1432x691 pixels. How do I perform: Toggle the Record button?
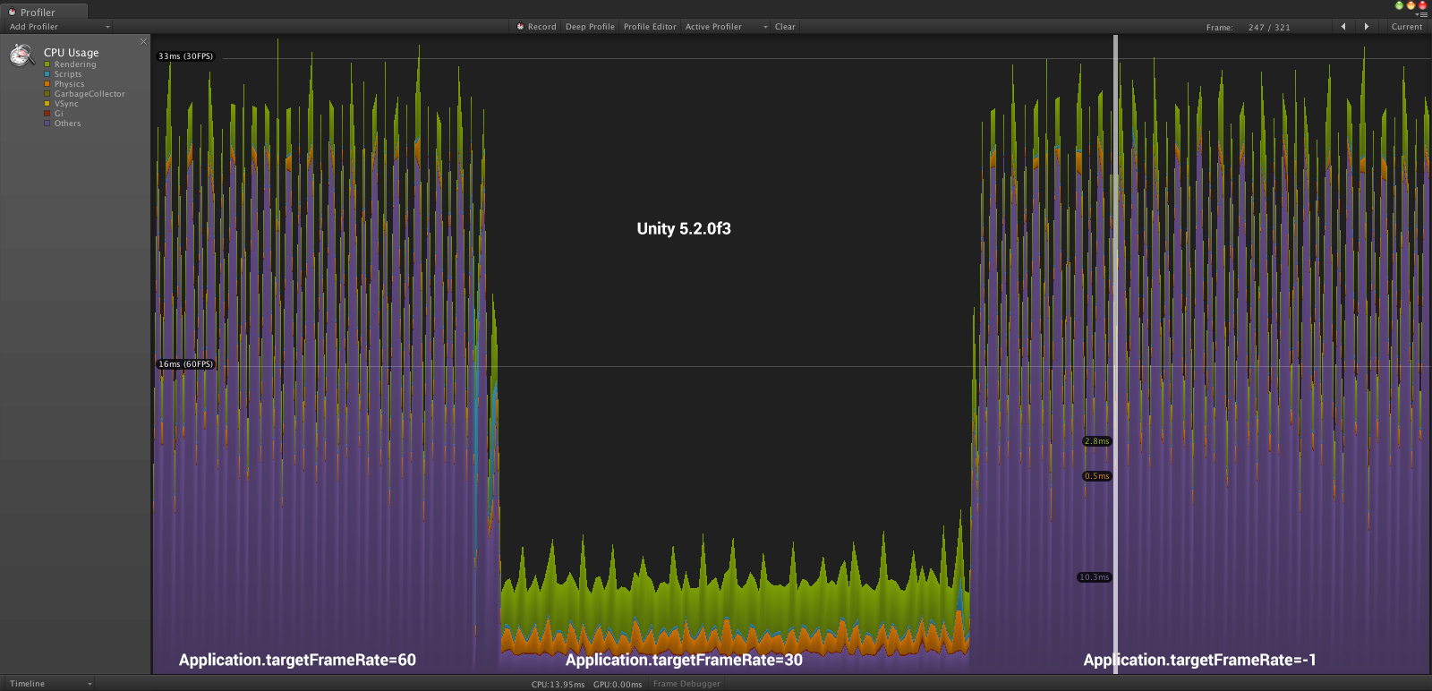pos(536,27)
